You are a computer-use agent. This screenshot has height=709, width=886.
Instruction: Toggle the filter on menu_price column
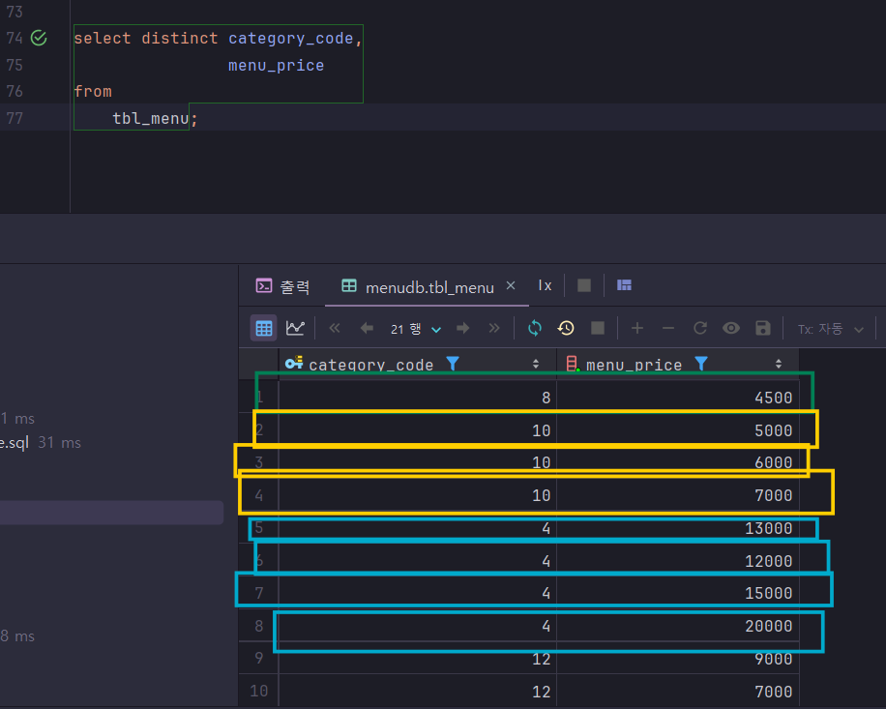(701, 364)
